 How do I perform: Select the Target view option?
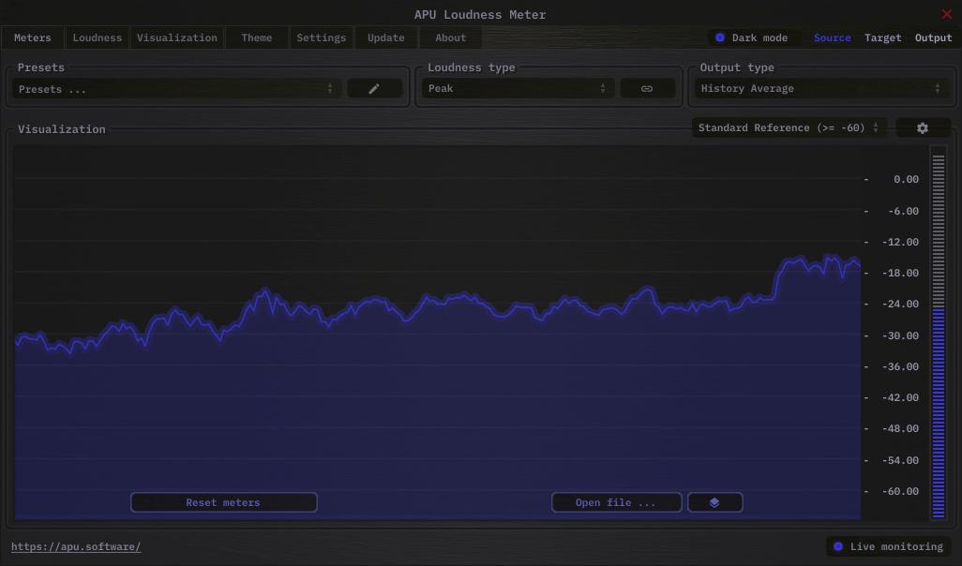point(882,38)
